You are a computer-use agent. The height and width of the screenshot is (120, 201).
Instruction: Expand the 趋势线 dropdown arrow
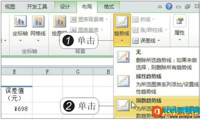coord(122,41)
